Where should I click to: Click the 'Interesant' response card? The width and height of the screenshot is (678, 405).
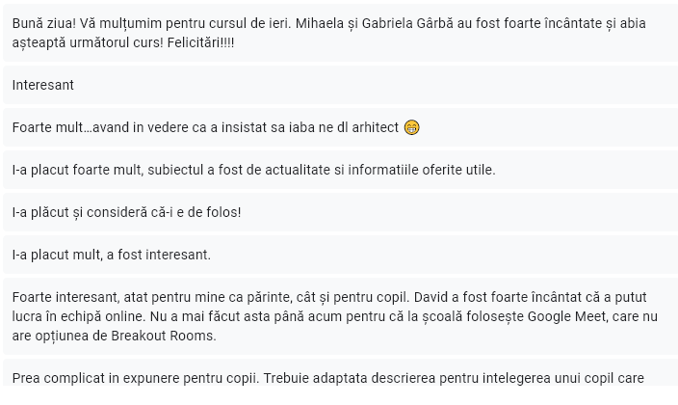click(340, 85)
